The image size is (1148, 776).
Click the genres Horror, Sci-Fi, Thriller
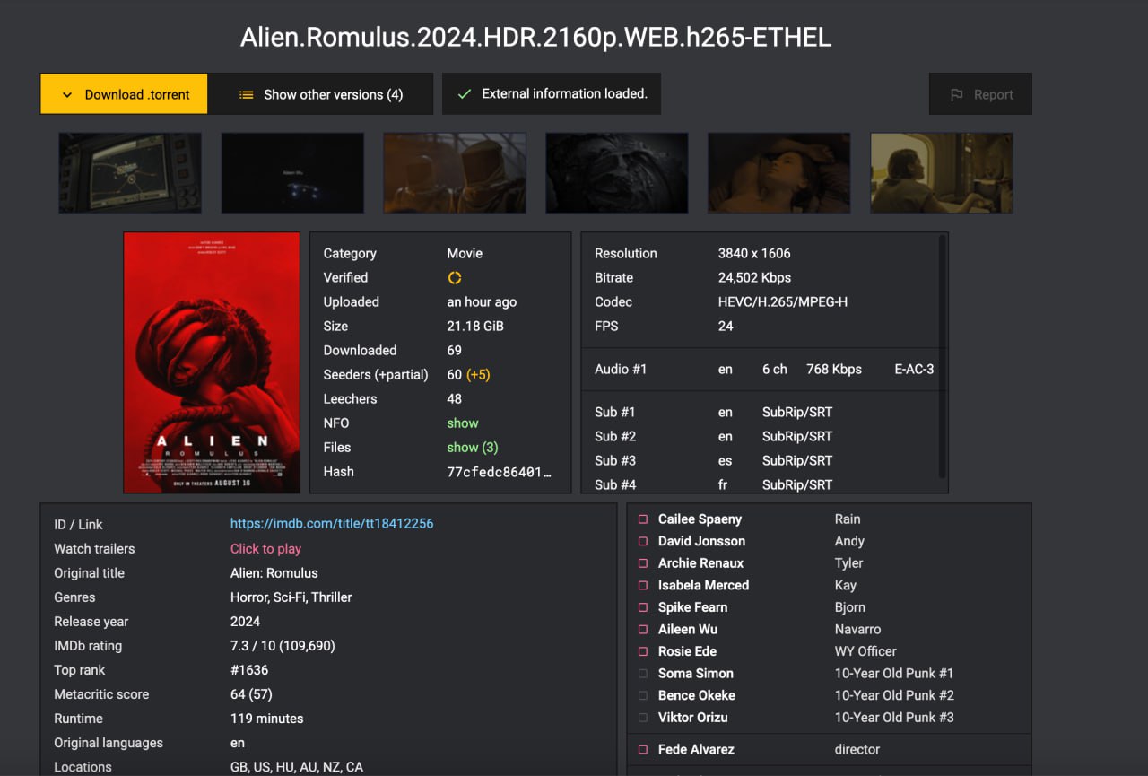tap(291, 597)
